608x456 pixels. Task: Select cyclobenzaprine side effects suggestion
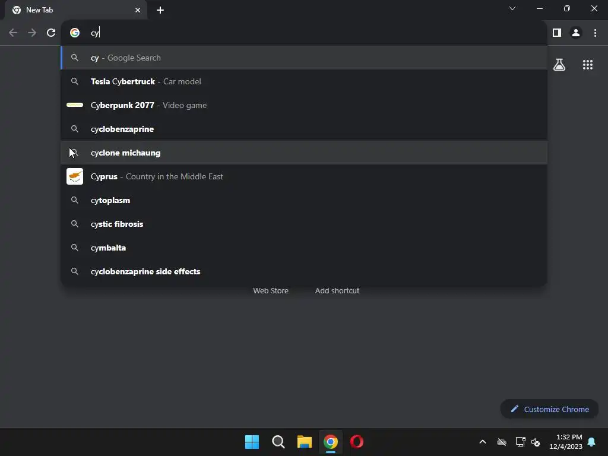tap(304, 271)
